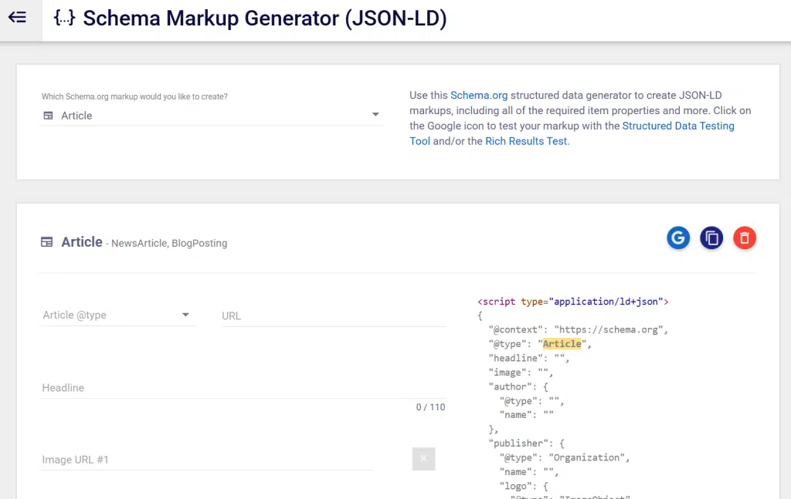Focus the URL input field
The width and height of the screenshot is (791, 499).
333,315
